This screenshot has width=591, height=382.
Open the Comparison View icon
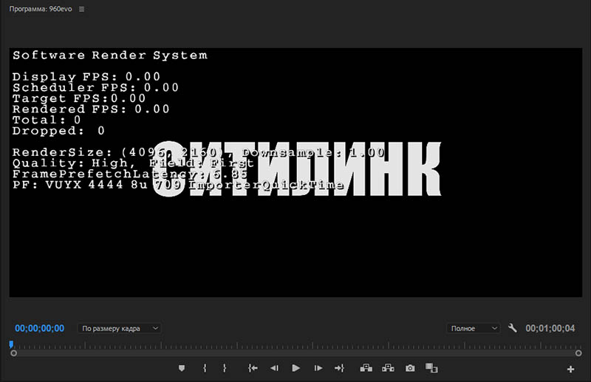click(x=431, y=368)
